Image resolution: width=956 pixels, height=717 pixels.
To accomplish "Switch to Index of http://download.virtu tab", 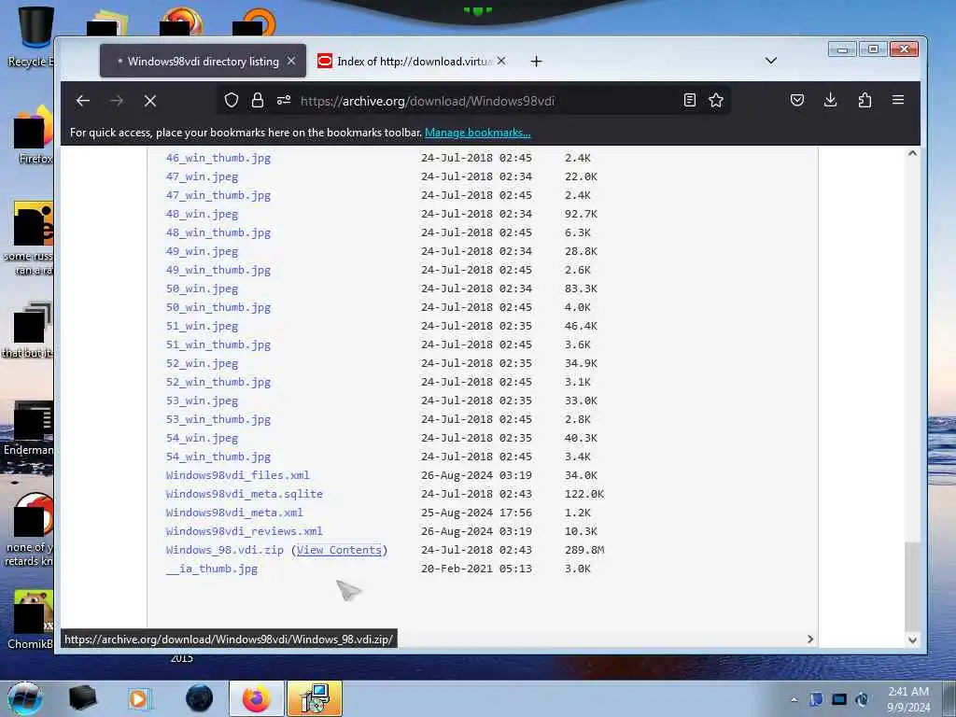I will tap(415, 61).
